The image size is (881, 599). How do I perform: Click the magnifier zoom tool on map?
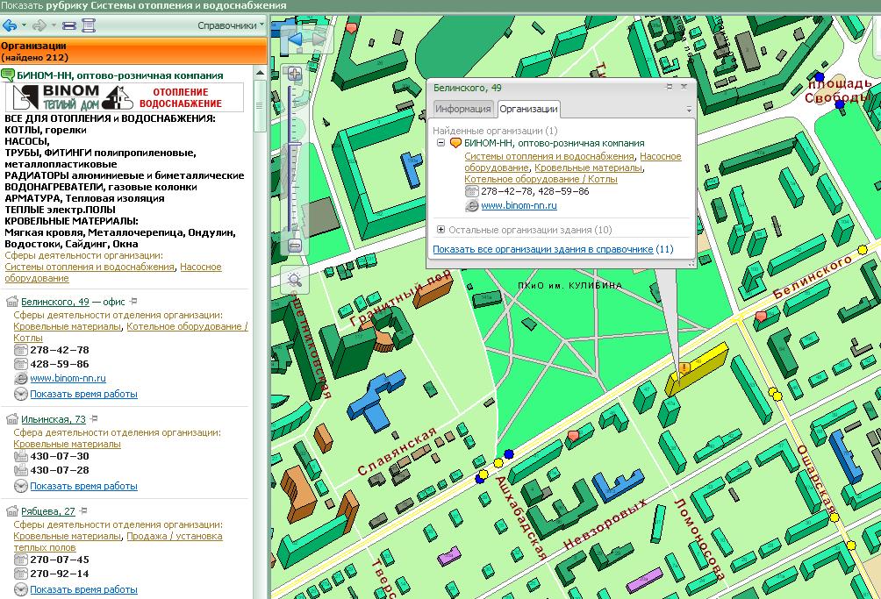tap(295, 280)
